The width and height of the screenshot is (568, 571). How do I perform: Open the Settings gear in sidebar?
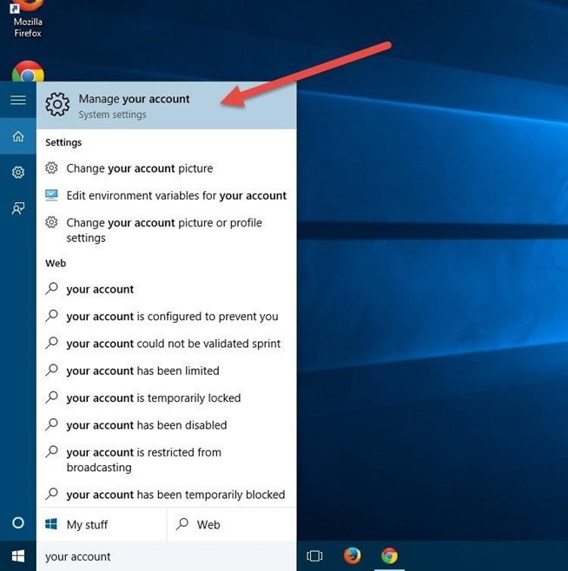(17, 173)
